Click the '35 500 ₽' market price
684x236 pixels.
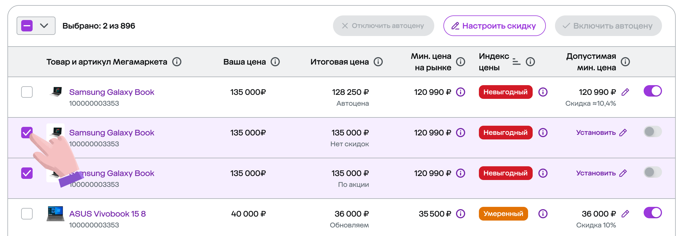[x=435, y=214]
